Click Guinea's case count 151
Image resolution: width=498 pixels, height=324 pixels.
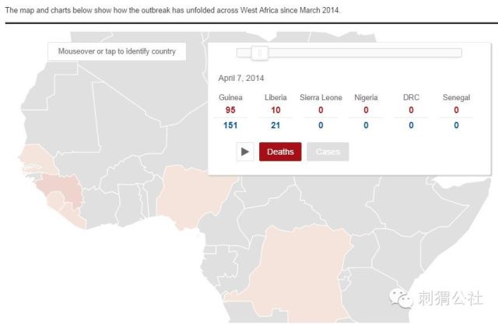click(x=230, y=125)
